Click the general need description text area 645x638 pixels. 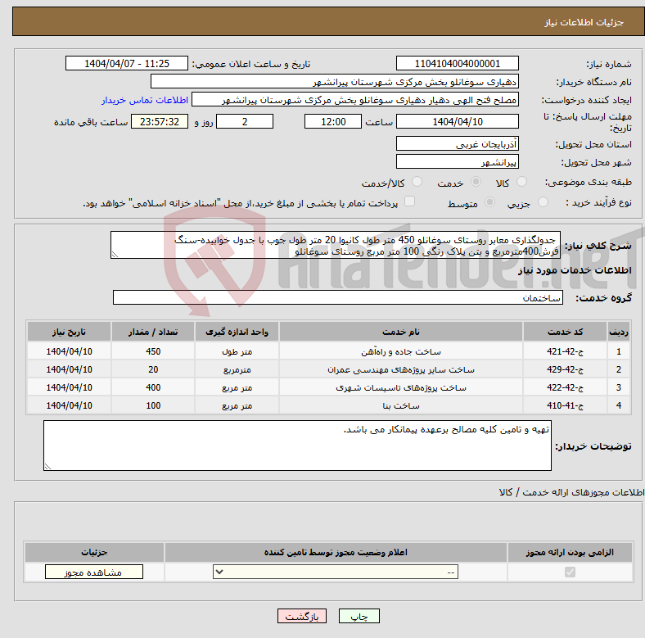tap(336, 245)
